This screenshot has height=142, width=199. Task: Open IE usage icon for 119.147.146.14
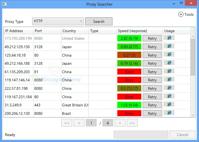pos(169,79)
